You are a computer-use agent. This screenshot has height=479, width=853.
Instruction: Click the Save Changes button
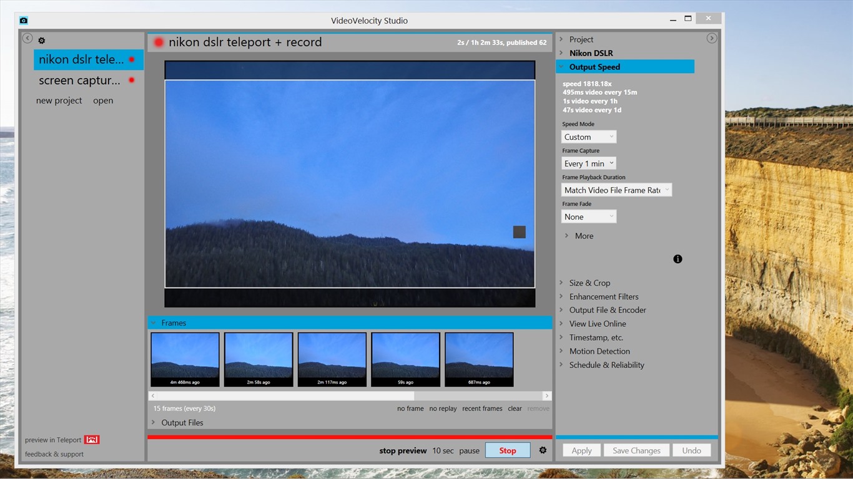[x=636, y=450]
